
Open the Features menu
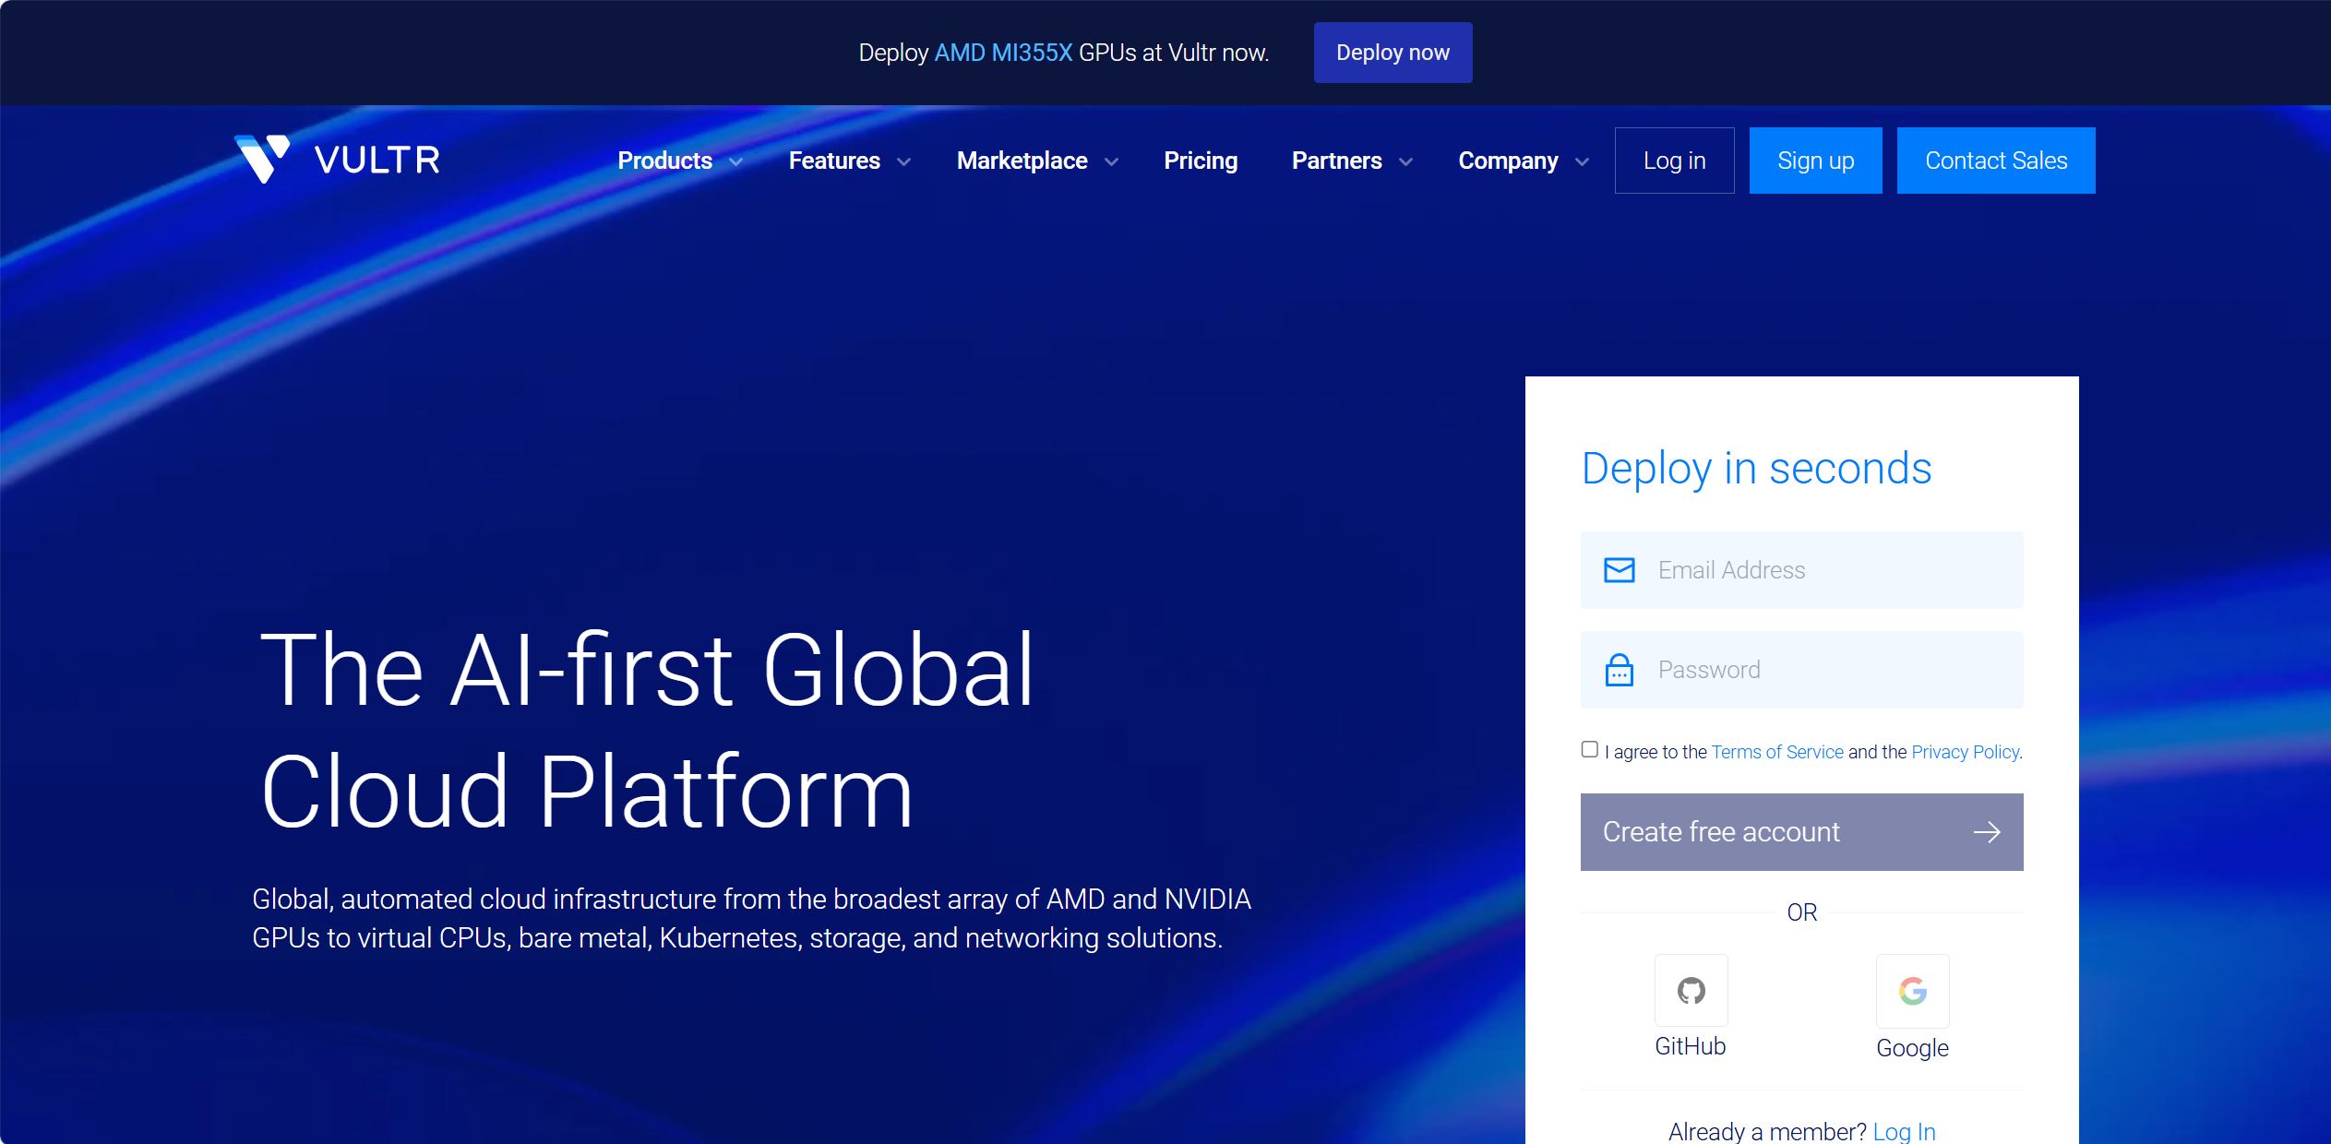pos(834,161)
